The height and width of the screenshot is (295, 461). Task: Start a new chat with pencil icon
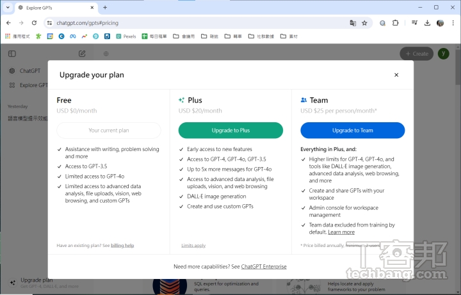tap(82, 54)
